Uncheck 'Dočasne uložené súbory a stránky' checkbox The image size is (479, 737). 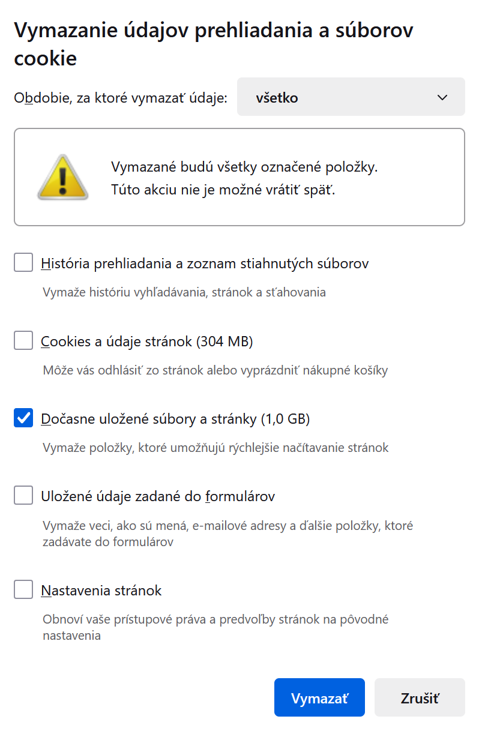click(23, 418)
